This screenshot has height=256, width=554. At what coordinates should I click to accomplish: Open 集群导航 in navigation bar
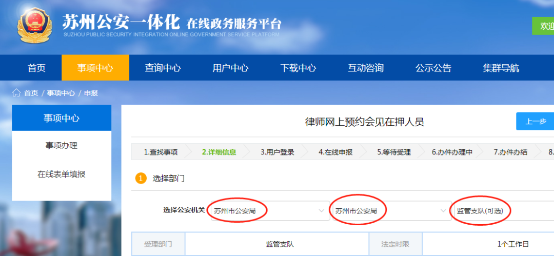pyautogui.click(x=501, y=68)
